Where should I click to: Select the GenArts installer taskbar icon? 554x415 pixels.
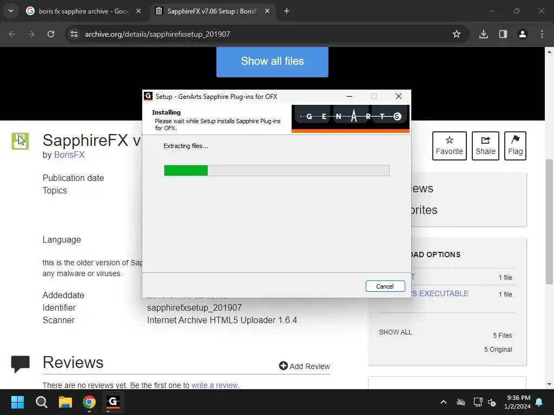point(113,402)
